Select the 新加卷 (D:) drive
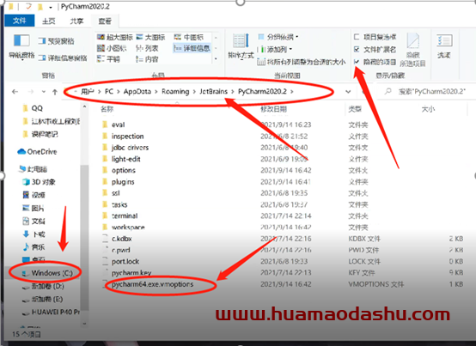 tap(43, 286)
